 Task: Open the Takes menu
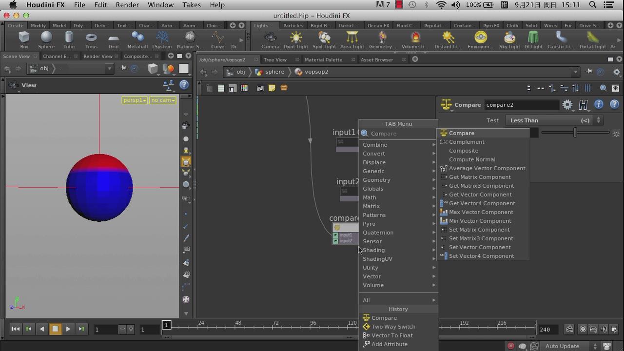point(191,5)
